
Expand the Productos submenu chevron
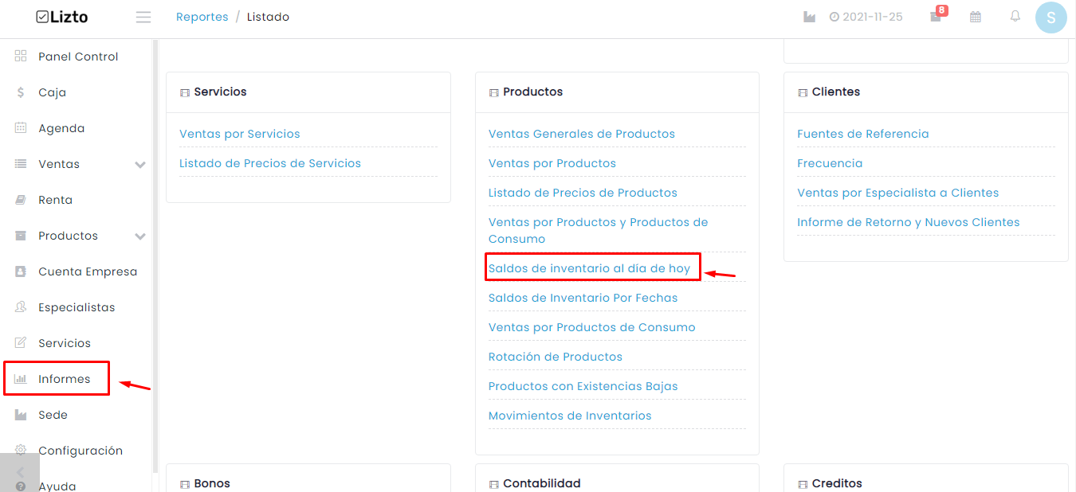pos(140,236)
